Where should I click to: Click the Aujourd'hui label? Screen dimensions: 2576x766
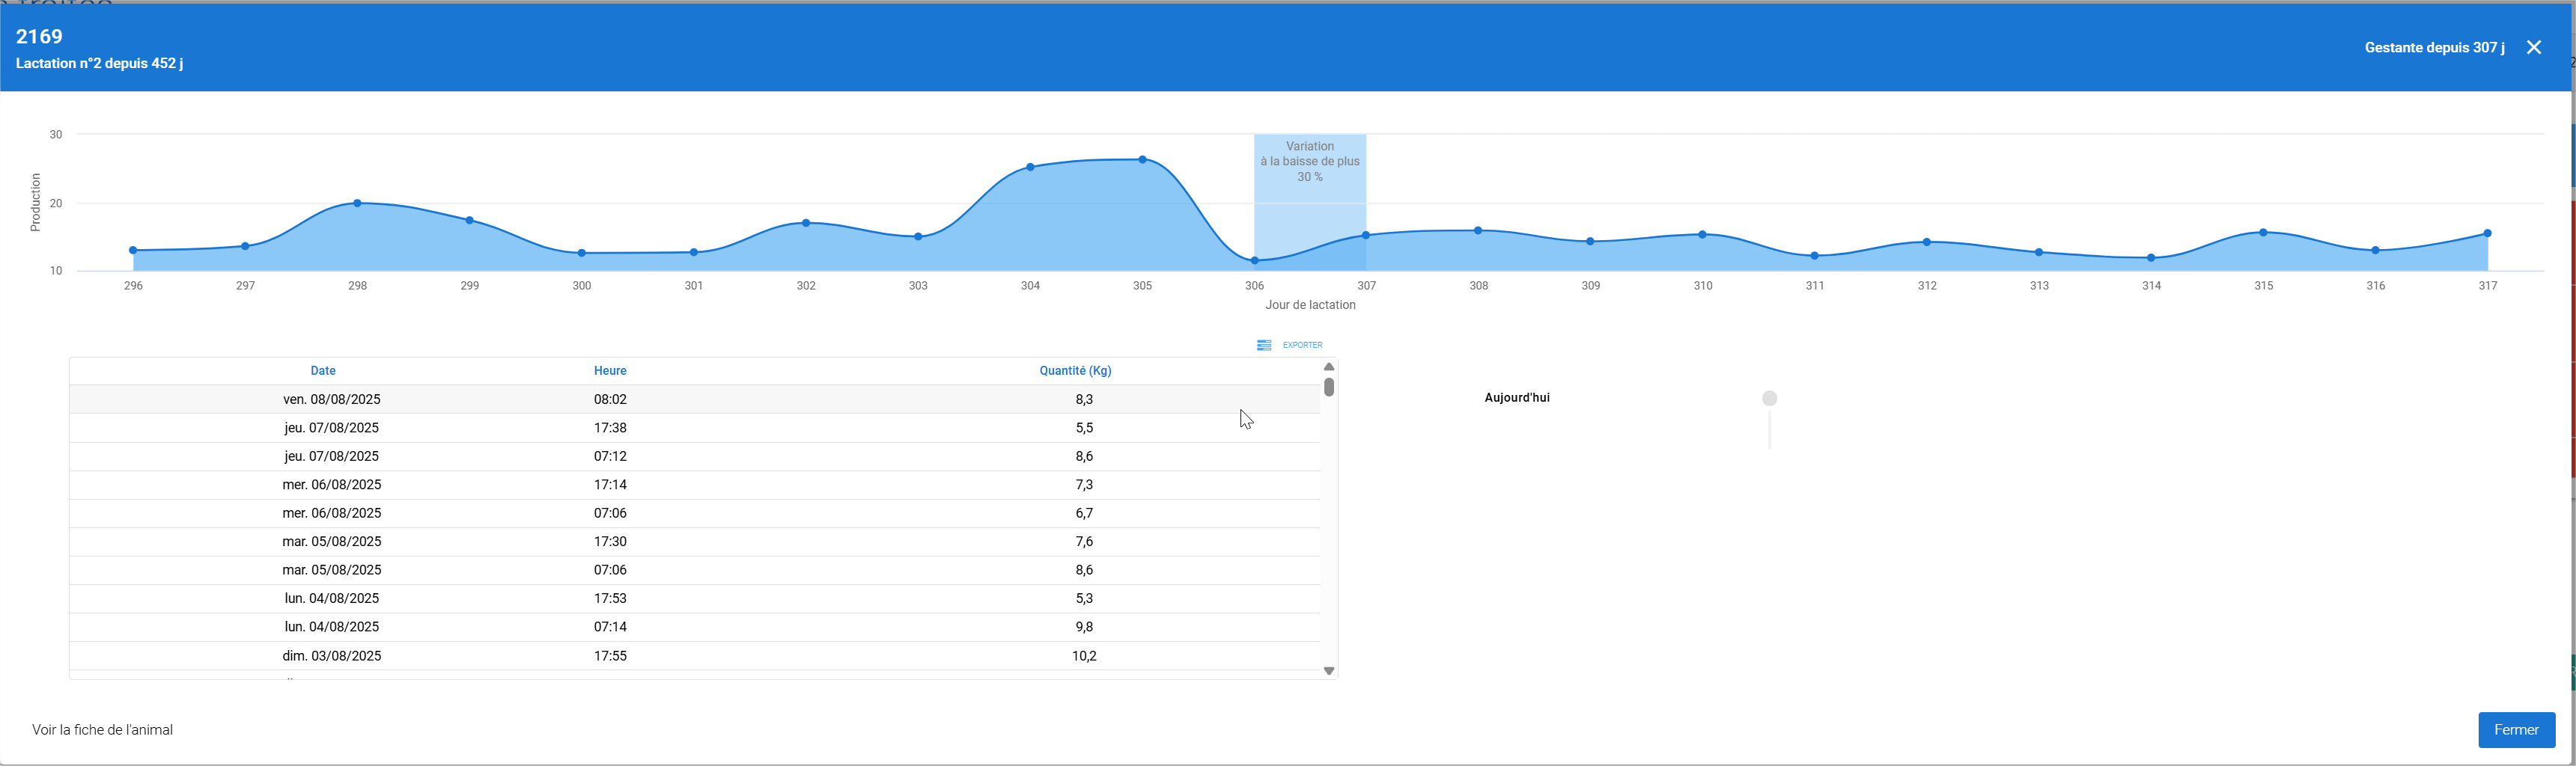pos(1517,397)
